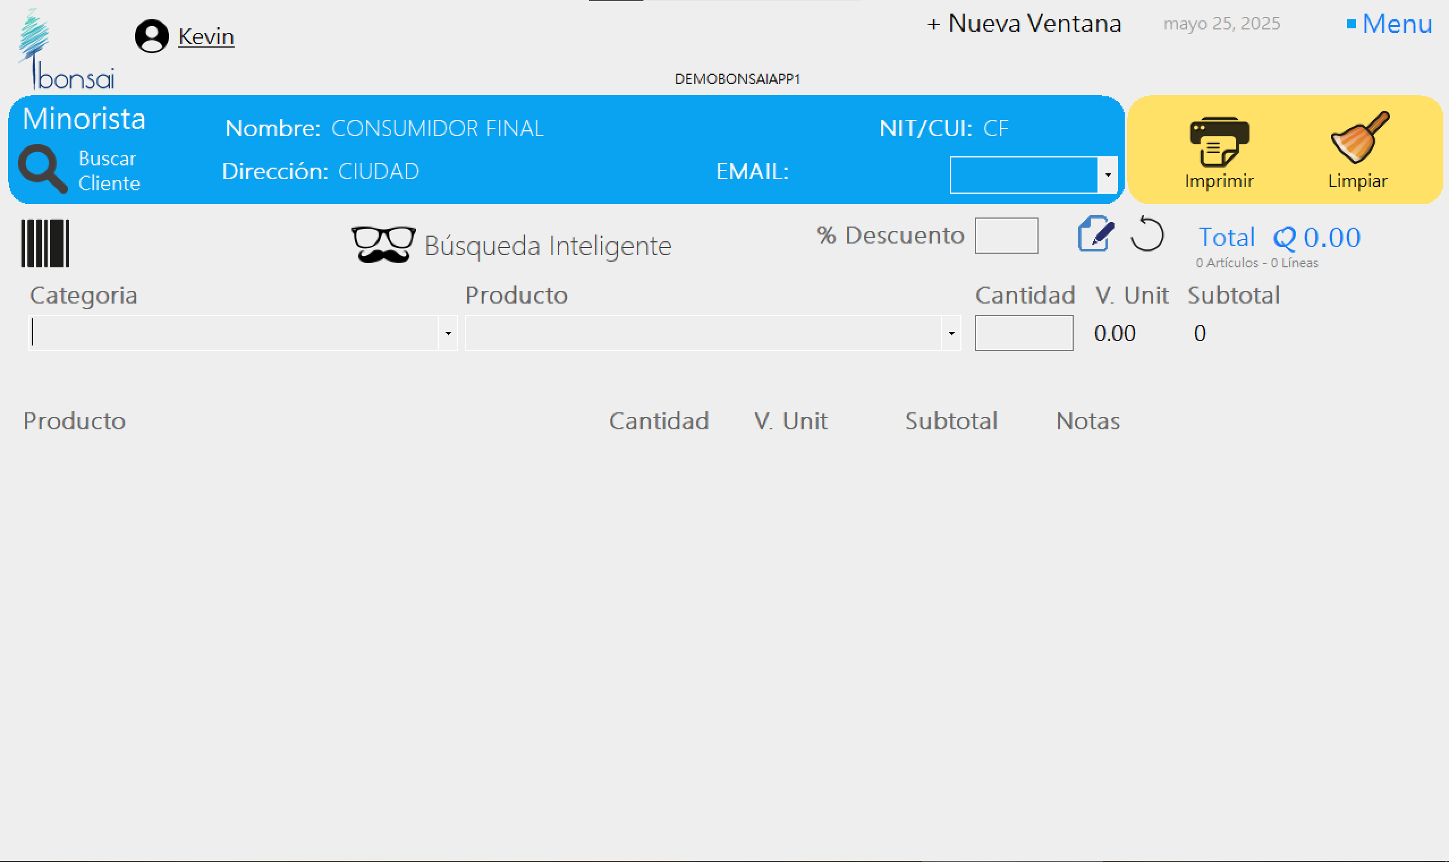Click inside the % Descuento field
This screenshot has width=1449, height=862.
click(1006, 235)
